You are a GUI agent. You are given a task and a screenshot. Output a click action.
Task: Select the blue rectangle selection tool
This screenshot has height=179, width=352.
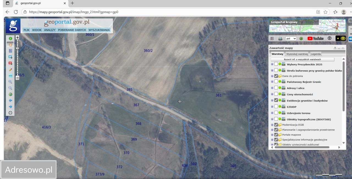click(10, 57)
